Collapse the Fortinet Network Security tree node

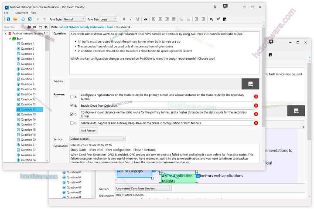[5, 34]
